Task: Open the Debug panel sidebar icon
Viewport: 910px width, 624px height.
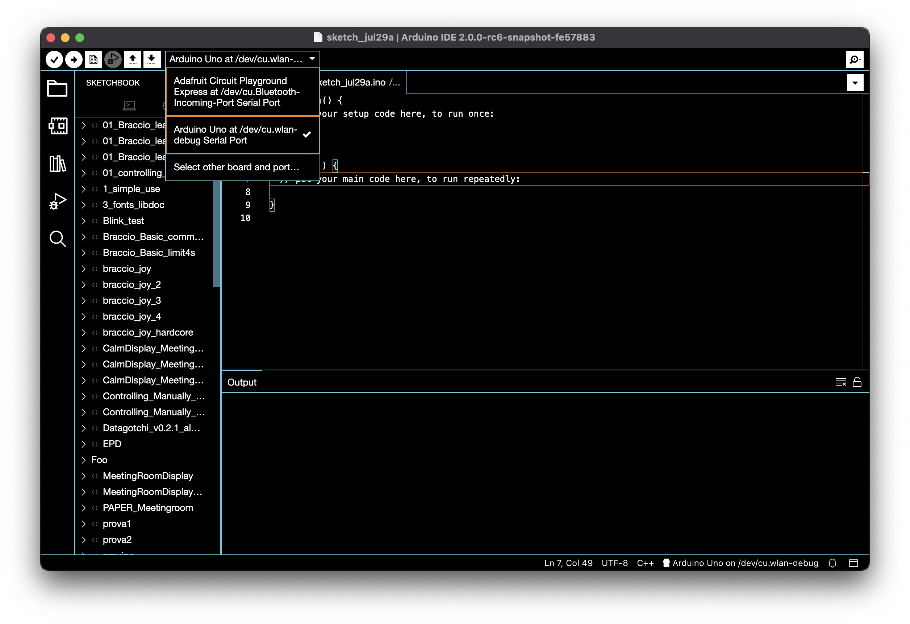Action: [58, 201]
